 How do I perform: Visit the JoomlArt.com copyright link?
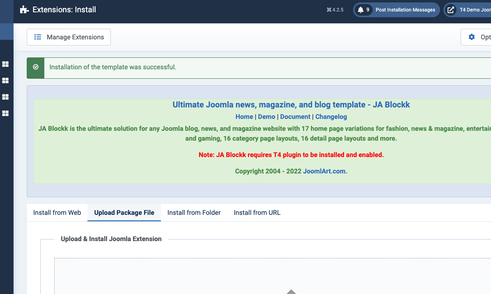pos(324,171)
